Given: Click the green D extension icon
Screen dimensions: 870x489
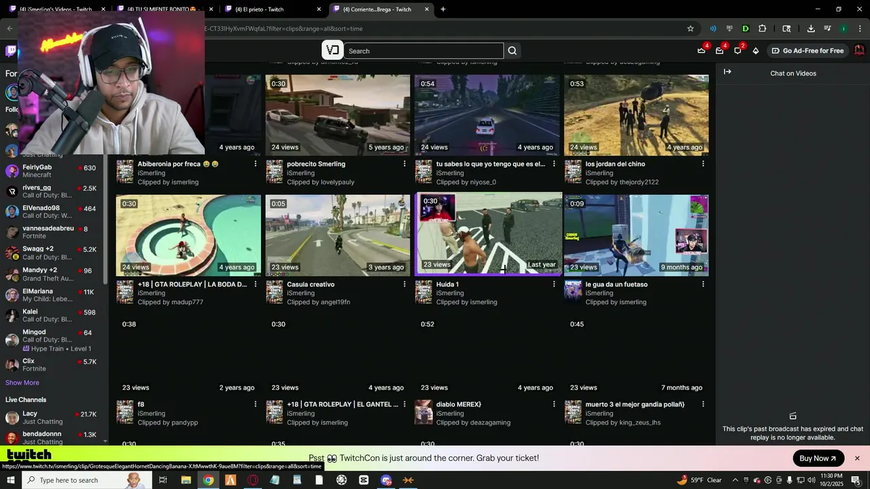Looking at the screenshot, I should [x=746, y=29].
